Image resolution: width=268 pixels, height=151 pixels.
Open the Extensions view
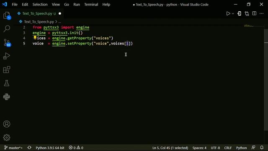[x=7, y=70]
